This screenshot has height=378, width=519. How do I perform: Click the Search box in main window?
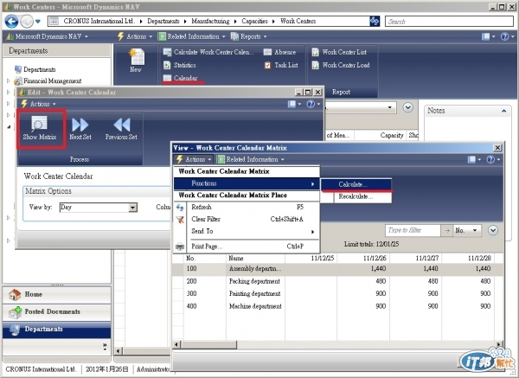tap(449, 22)
